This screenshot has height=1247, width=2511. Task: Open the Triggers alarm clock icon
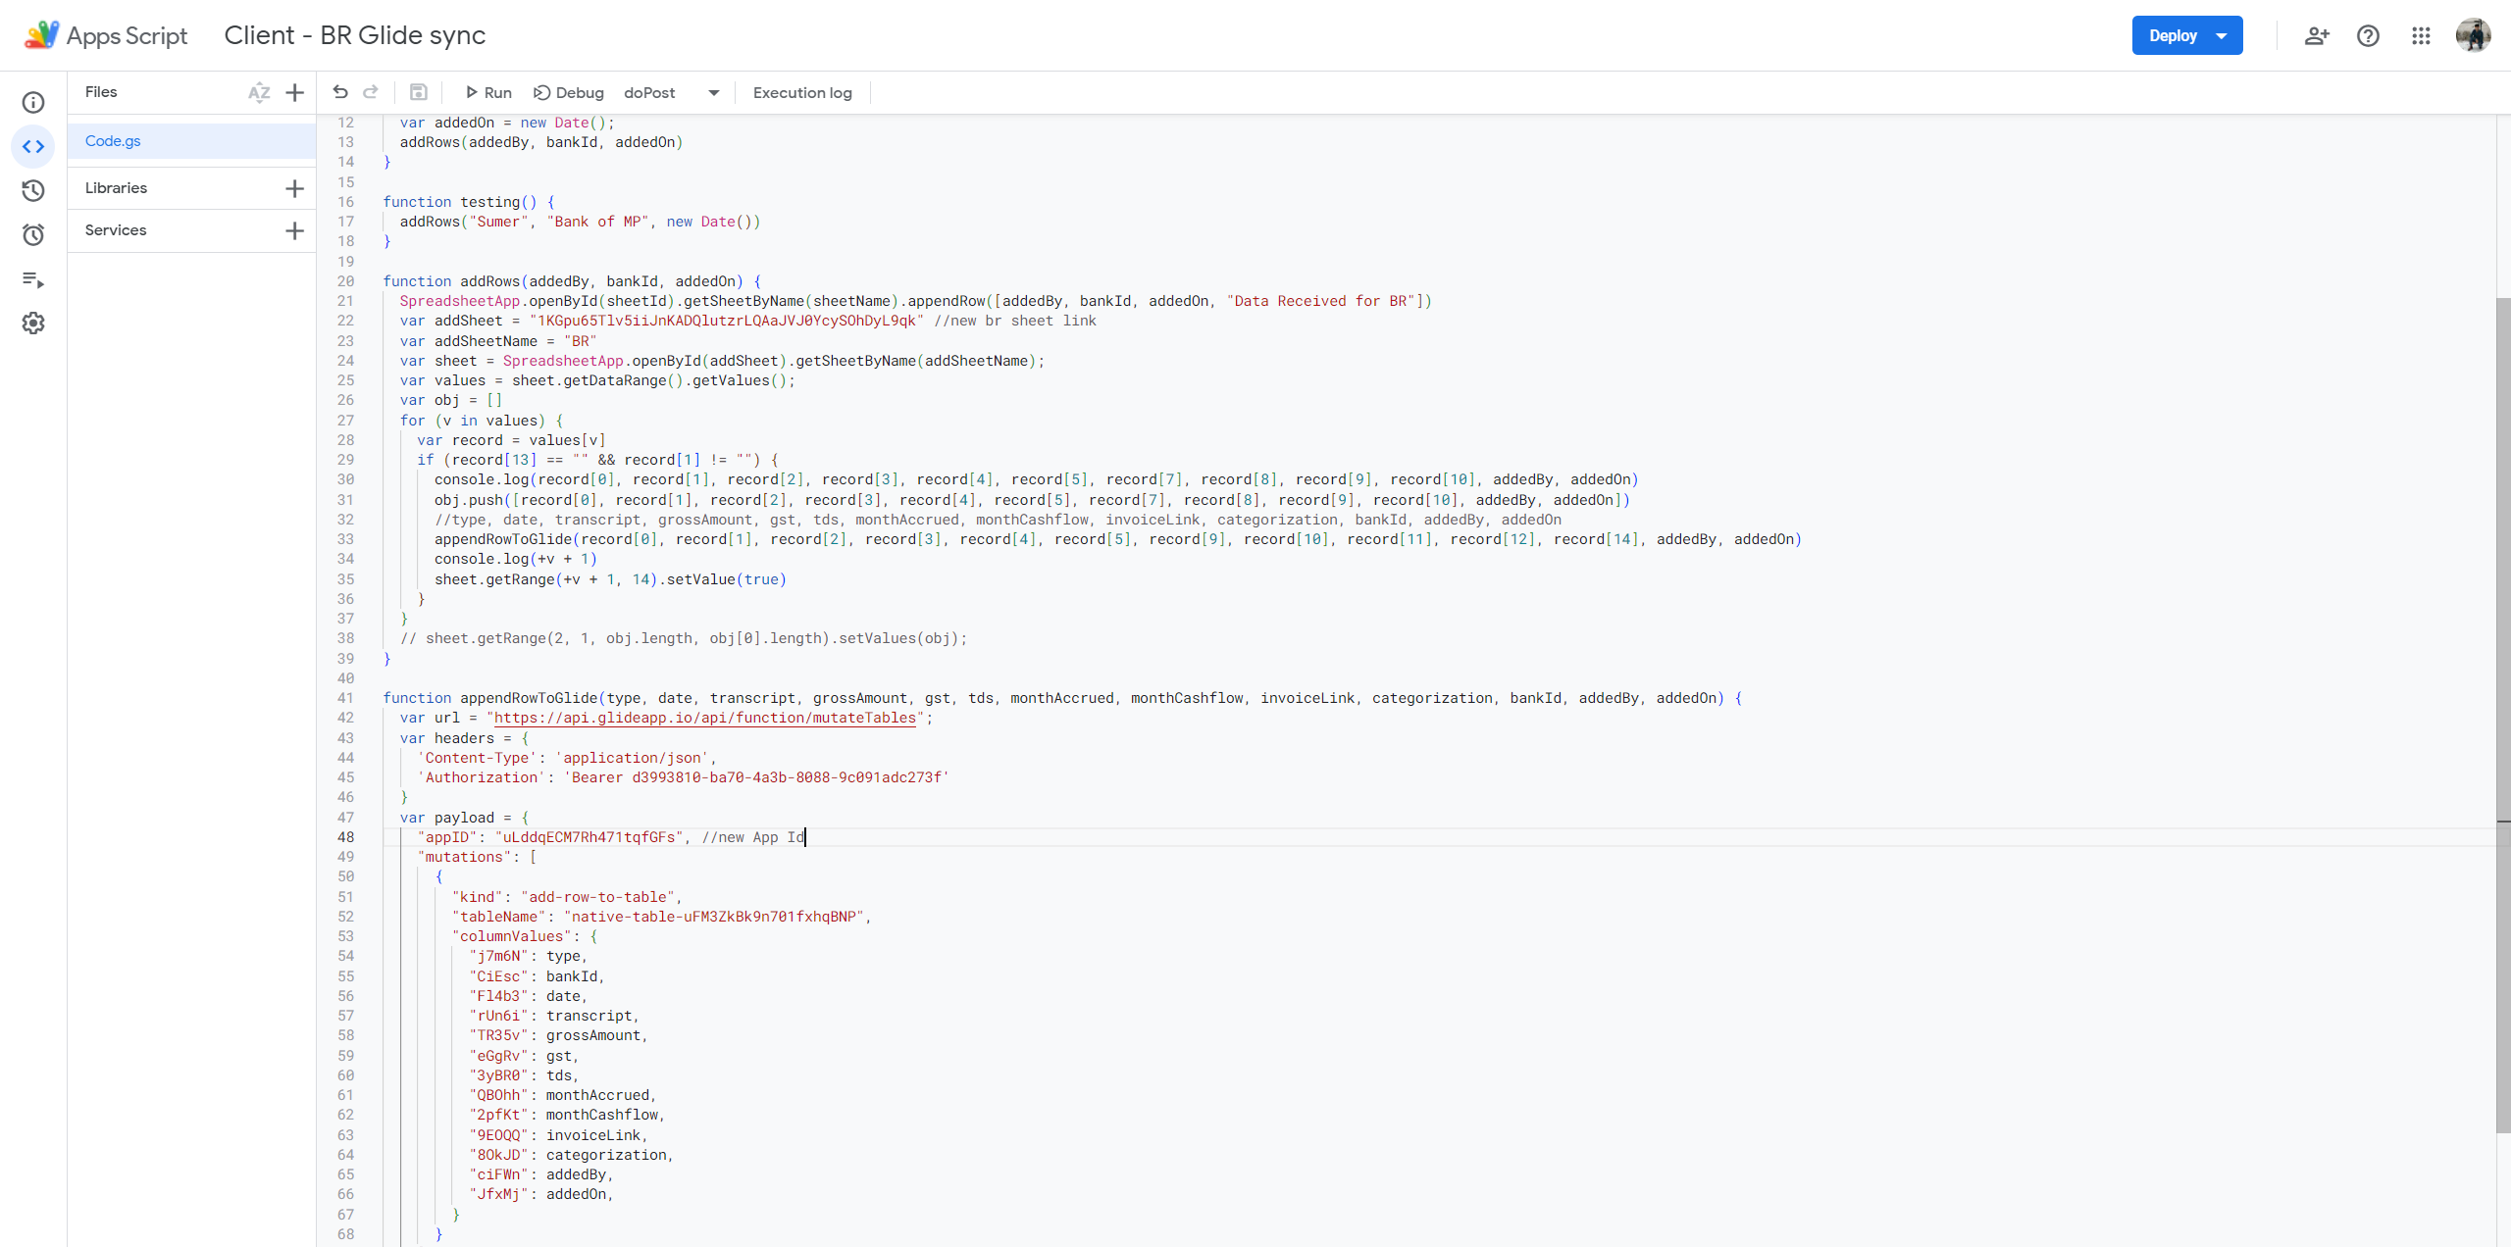[33, 234]
